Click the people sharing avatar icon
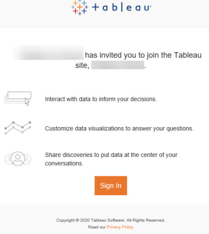Screen dimensions: 209x234 pyautogui.click(x=18, y=159)
